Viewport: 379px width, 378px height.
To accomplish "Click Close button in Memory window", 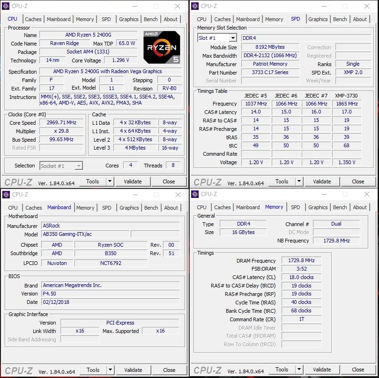I will click(x=358, y=369).
